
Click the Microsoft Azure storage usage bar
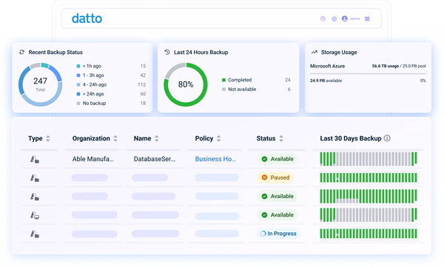368,74
